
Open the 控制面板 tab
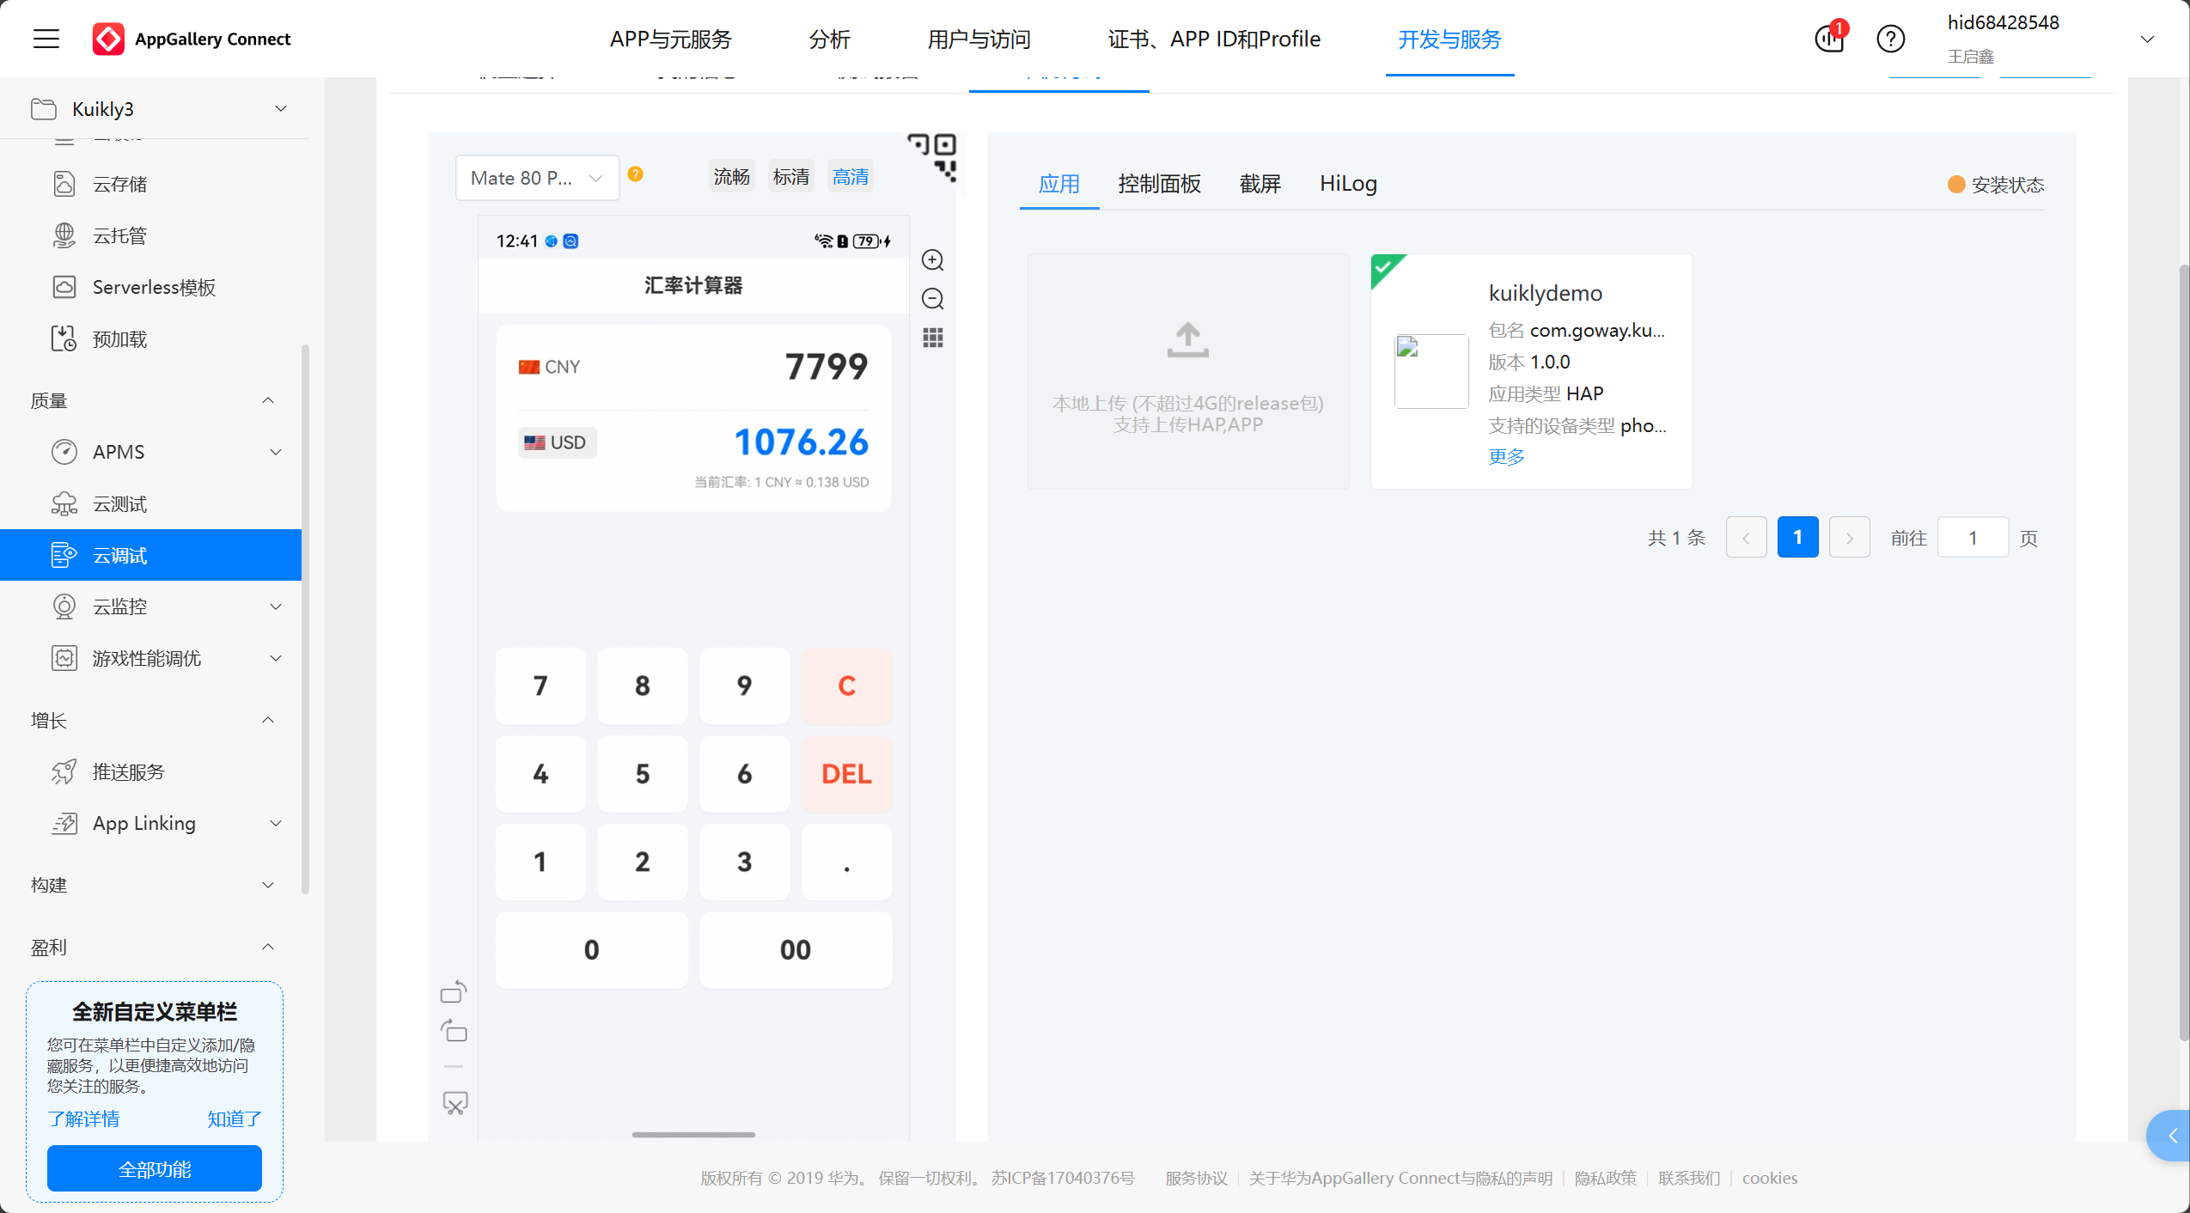coord(1159,184)
